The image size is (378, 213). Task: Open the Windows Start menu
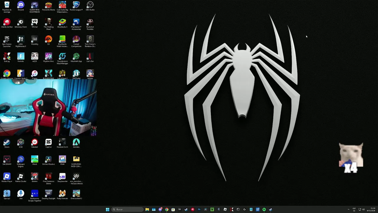[x=107, y=209]
